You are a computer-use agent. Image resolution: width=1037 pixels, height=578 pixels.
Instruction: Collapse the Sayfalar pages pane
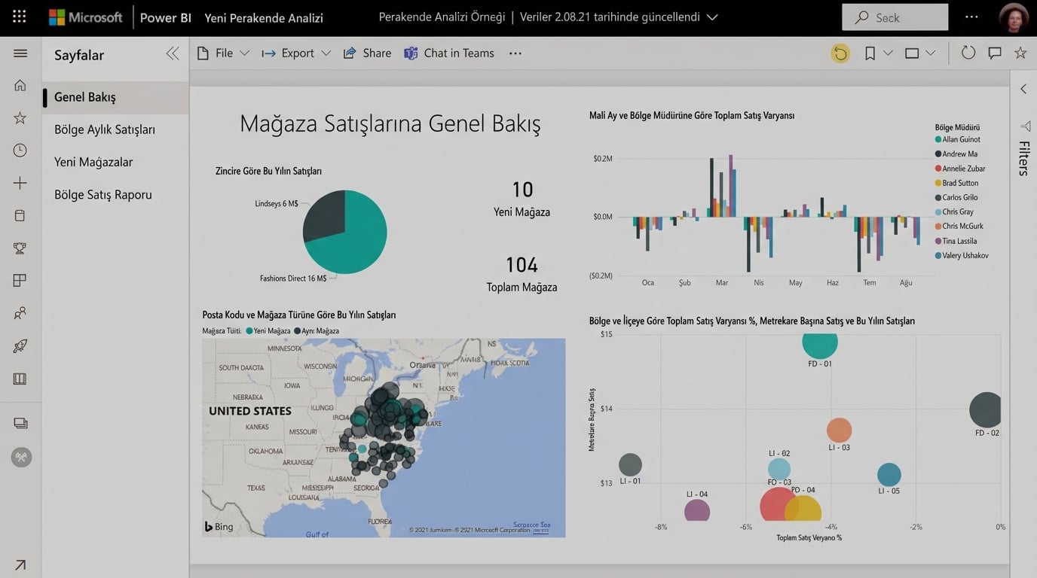click(x=173, y=53)
